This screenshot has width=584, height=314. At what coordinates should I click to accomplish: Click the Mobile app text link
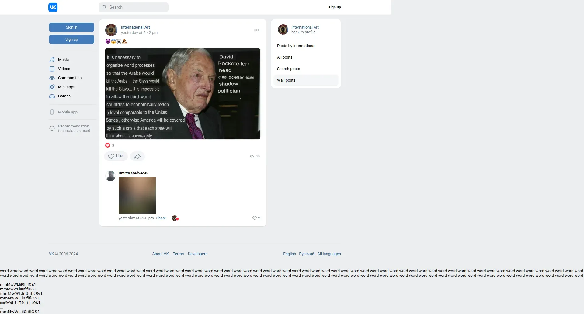pyautogui.click(x=68, y=112)
